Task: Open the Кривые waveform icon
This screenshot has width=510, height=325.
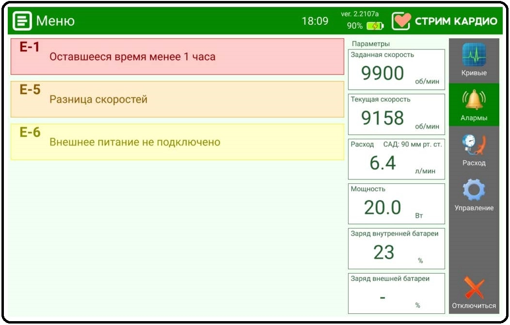Action: tap(474, 55)
